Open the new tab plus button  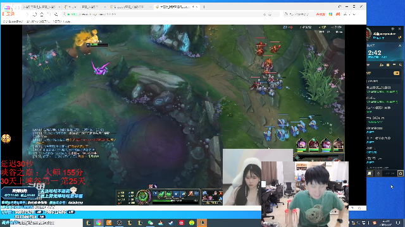click(204, 7)
